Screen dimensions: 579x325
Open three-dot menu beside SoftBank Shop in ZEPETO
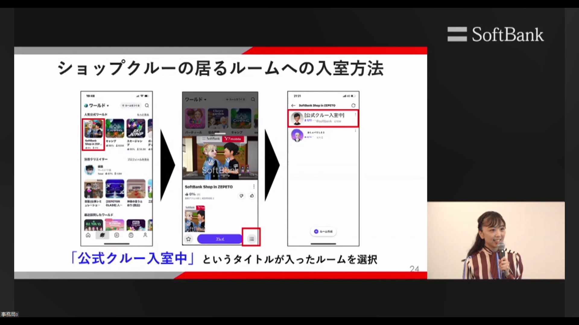pos(254,187)
